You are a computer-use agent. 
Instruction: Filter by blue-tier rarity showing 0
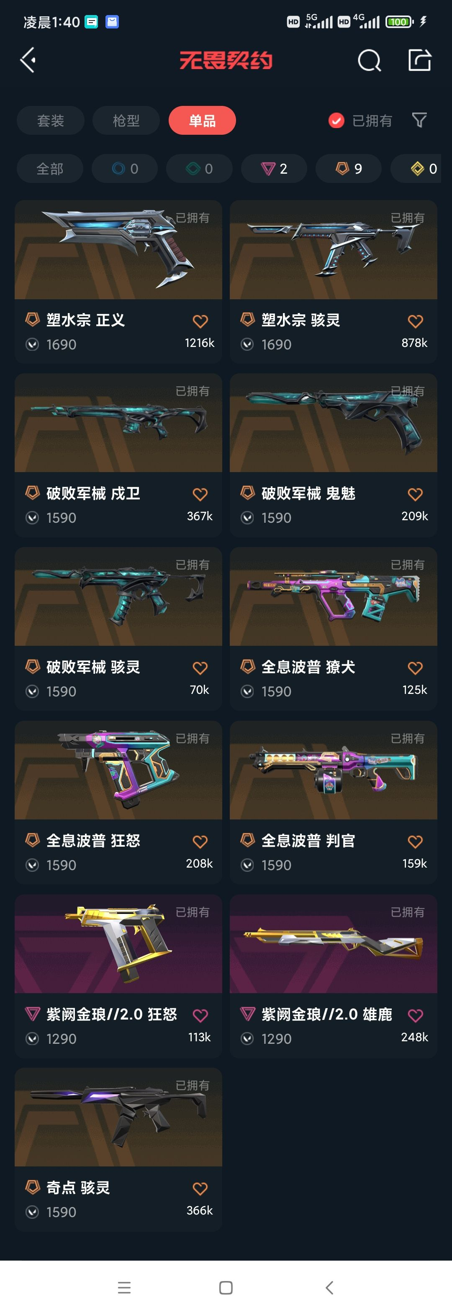[125, 169]
